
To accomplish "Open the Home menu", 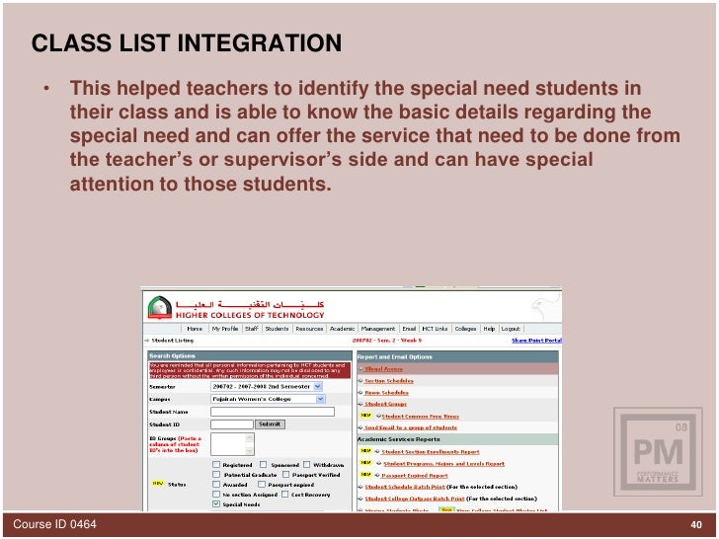I will (x=195, y=329).
